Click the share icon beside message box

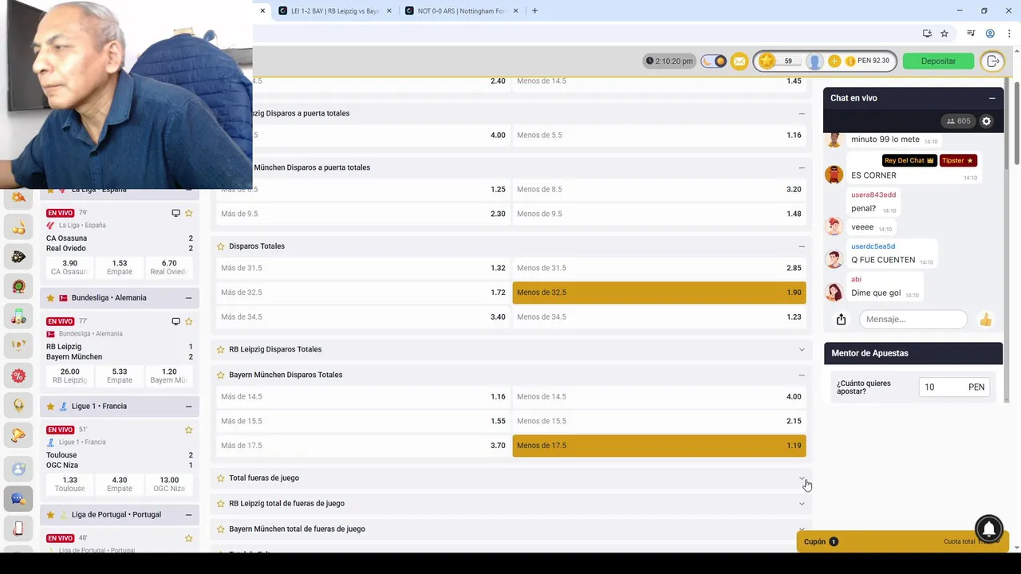click(841, 320)
